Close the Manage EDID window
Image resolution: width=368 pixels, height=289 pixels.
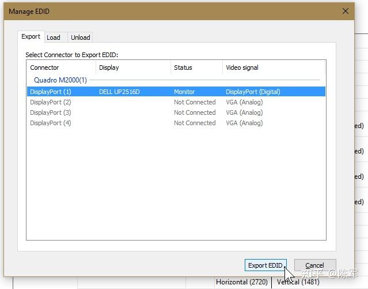(x=345, y=11)
